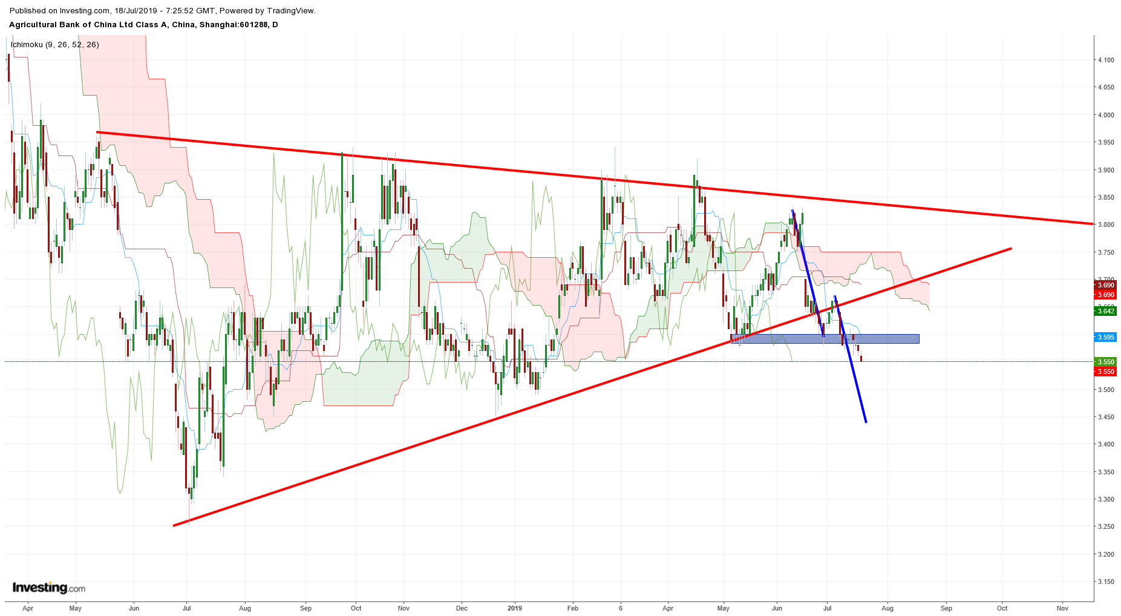Select the 3.450 price axis label
The image size is (1121, 616).
click(1106, 417)
